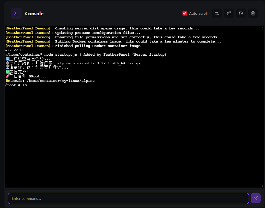Focus the Enter command input field
This screenshot has height=208, width=265.
click(128, 198)
